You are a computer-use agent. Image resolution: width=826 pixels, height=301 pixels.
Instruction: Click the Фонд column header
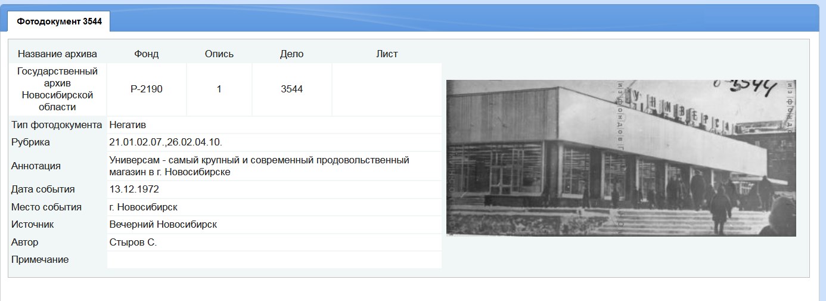[147, 54]
